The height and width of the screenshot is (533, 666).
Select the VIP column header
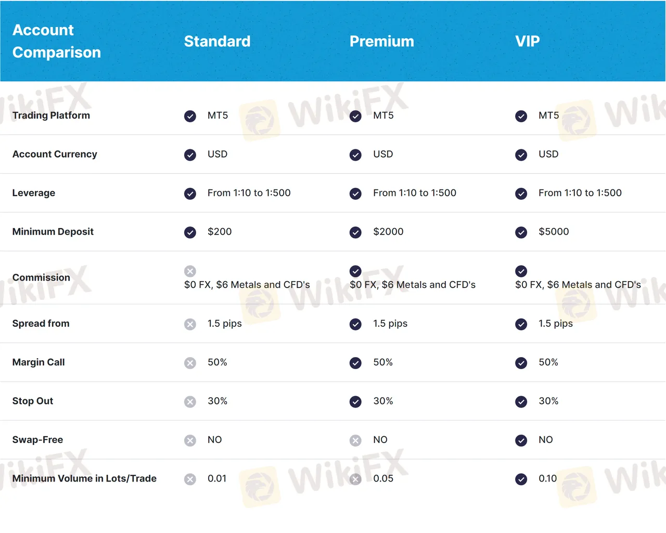click(x=527, y=41)
